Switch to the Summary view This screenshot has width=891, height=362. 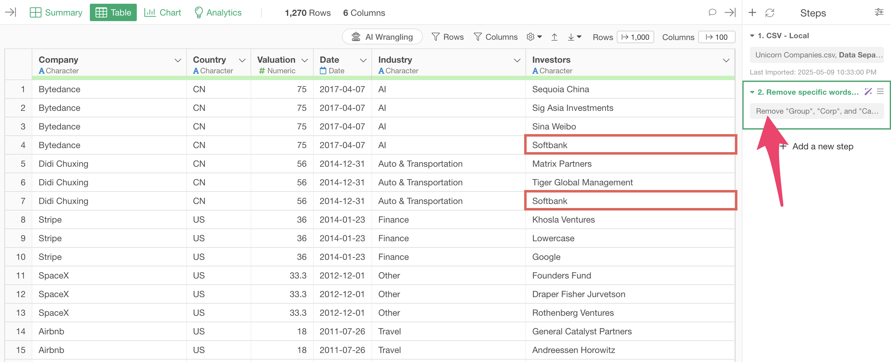click(56, 12)
